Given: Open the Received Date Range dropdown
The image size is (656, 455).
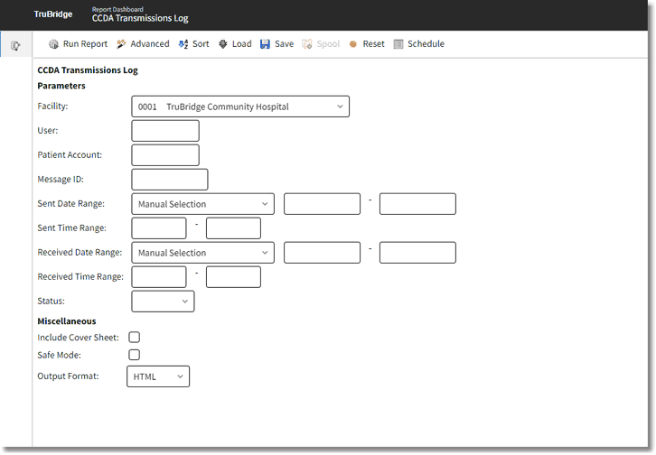Looking at the screenshot, I should [202, 253].
